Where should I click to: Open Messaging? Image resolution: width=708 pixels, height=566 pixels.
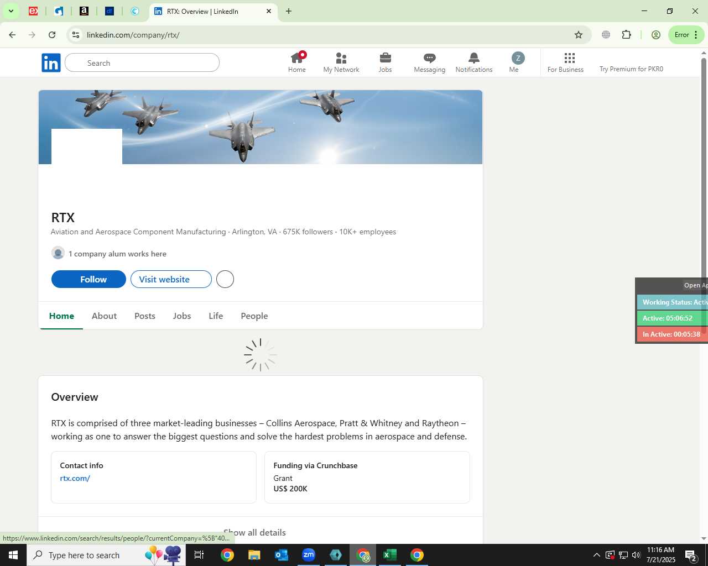[430, 62]
